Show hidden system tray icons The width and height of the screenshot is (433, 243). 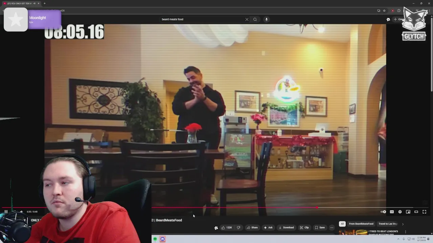(398, 239)
